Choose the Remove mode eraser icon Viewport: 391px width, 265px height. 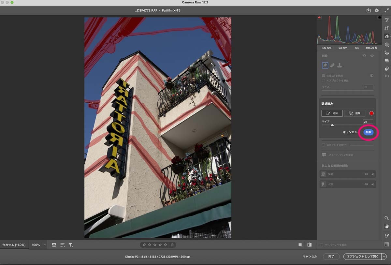coord(325,65)
